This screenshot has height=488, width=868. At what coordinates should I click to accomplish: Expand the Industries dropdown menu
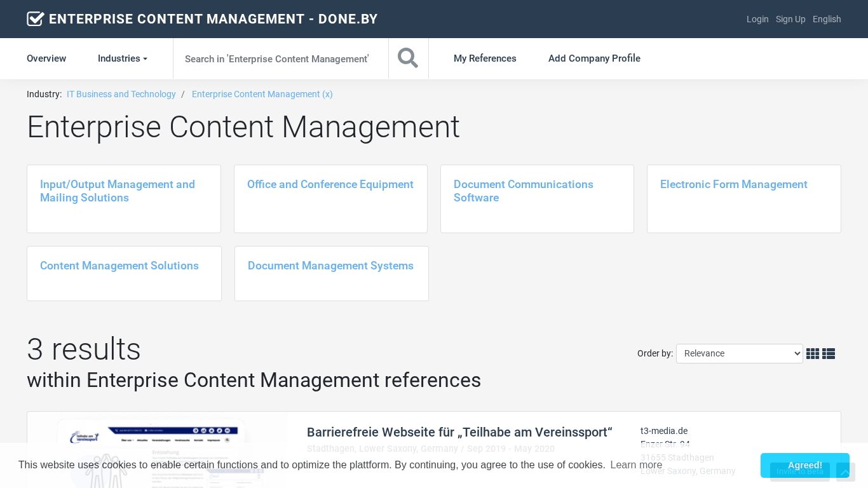(123, 58)
